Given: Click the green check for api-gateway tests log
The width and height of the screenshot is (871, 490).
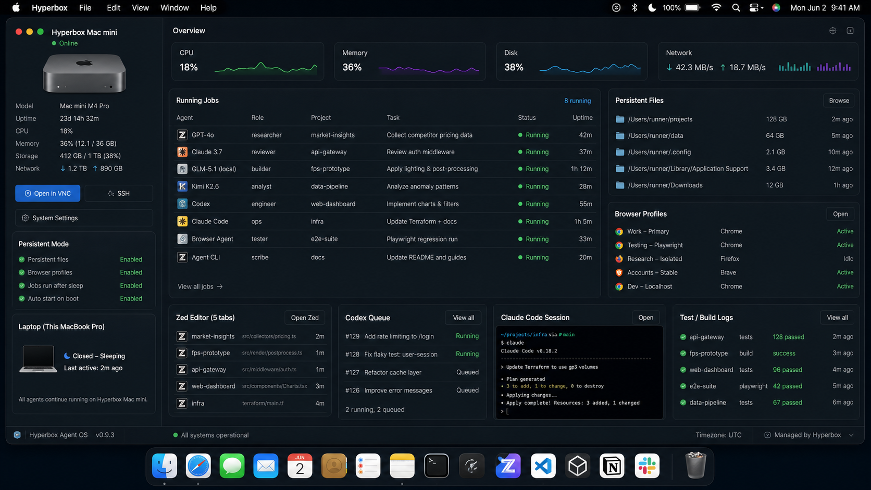Looking at the screenshot, I should [x=683, y=337].
